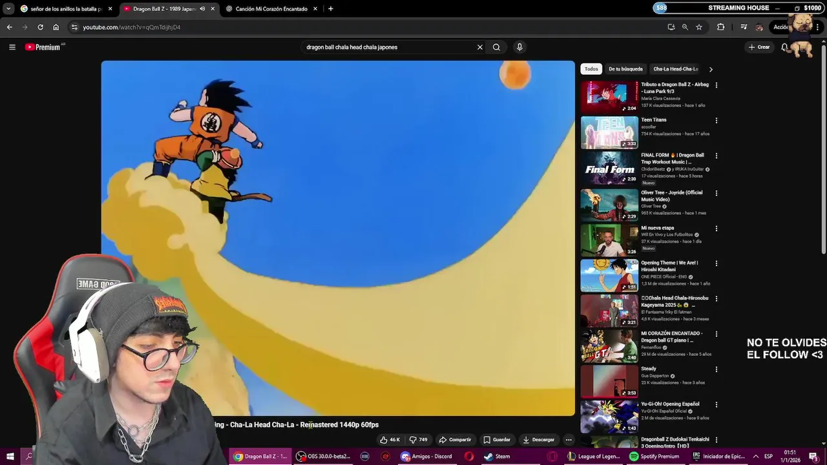
Task: Open Amigos - Discord from taskbar
Action: (x=426, y=457)
